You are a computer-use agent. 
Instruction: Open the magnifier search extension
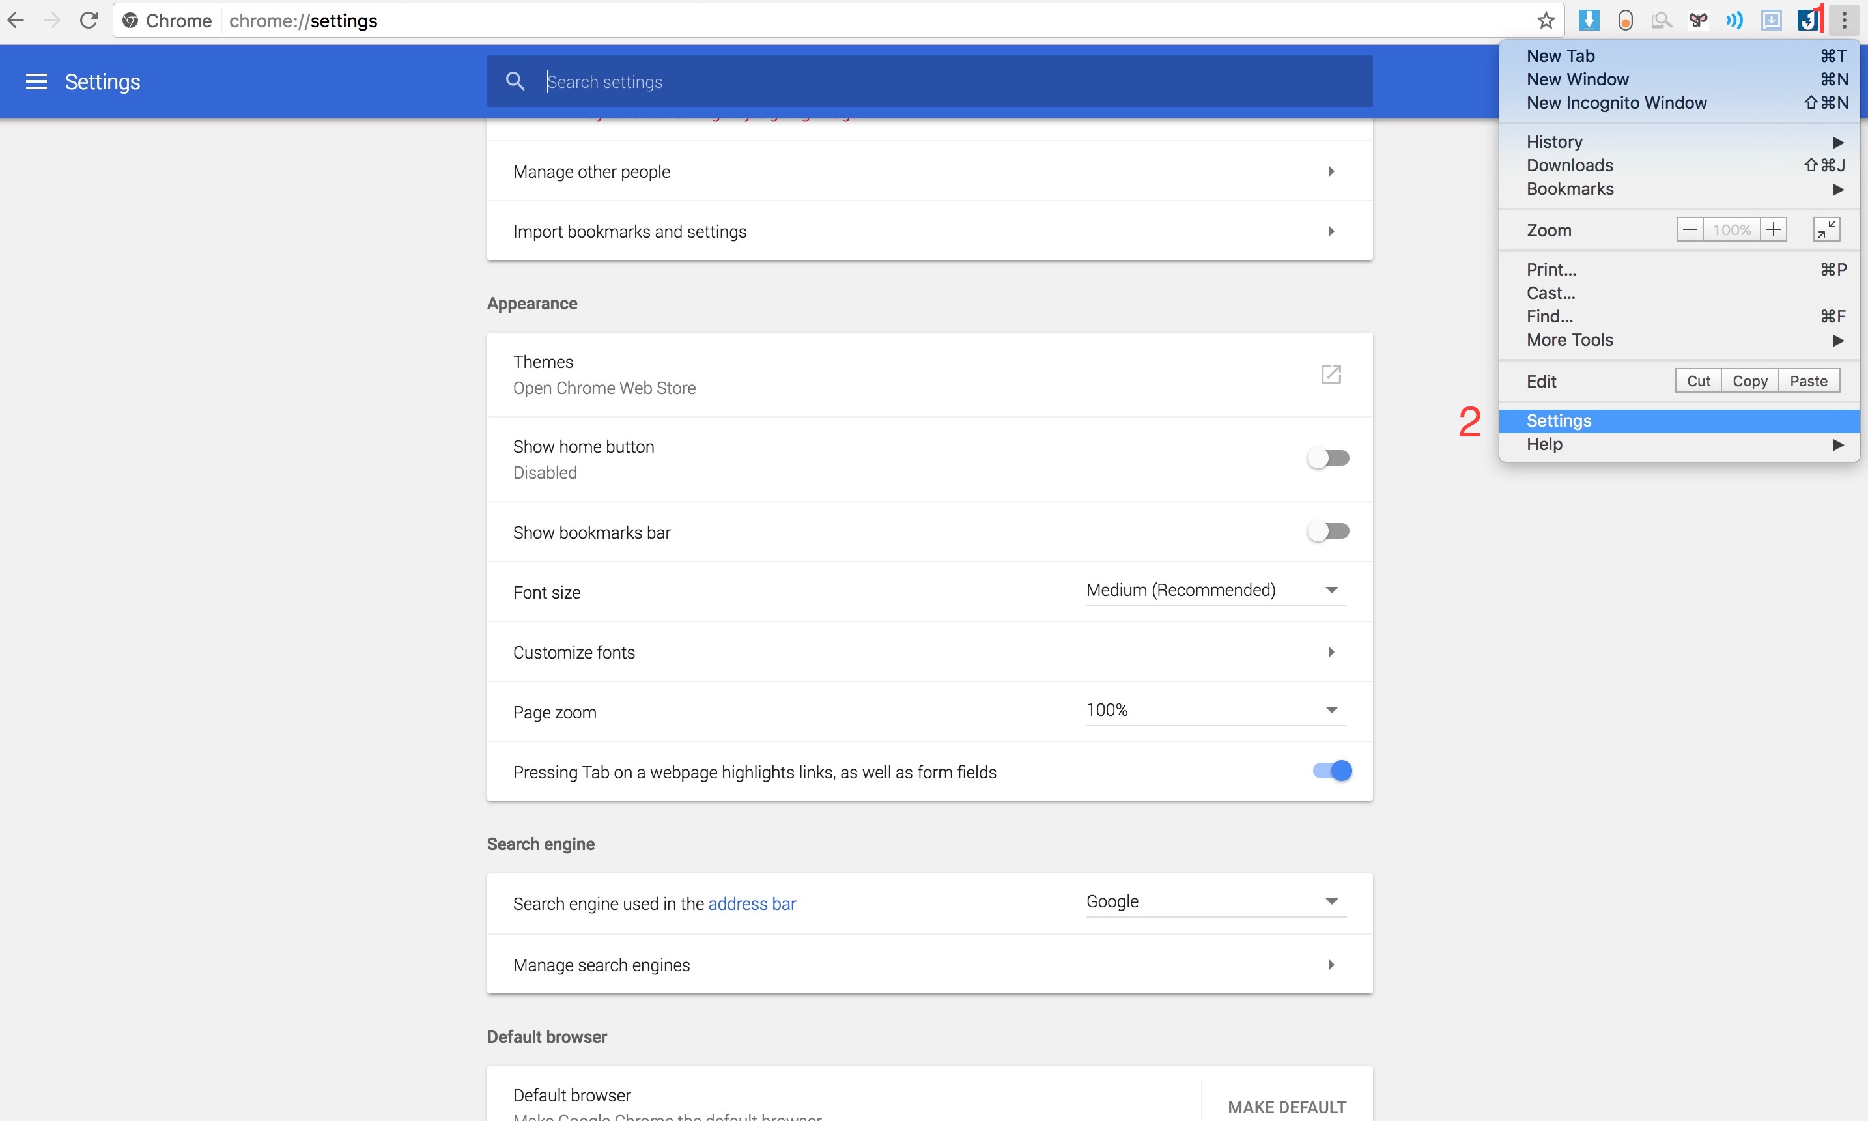(x=1662, y=20)
